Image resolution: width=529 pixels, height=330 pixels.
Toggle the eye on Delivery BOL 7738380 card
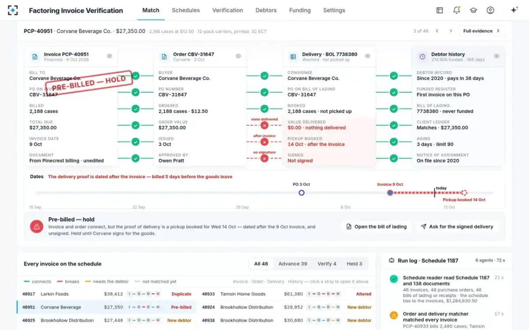(368, 56)
